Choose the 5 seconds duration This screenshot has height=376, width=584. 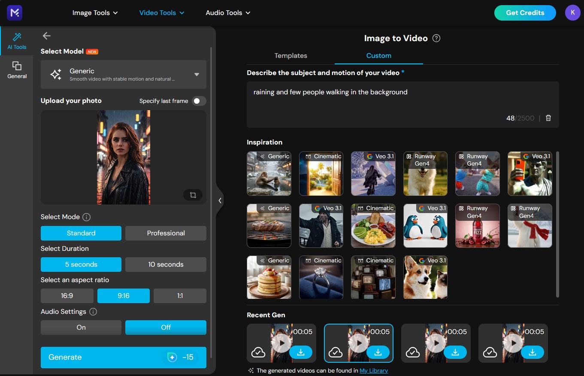click(81, 265)
